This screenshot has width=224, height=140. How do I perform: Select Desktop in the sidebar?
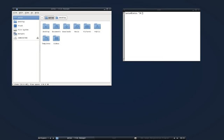(26, 22)
